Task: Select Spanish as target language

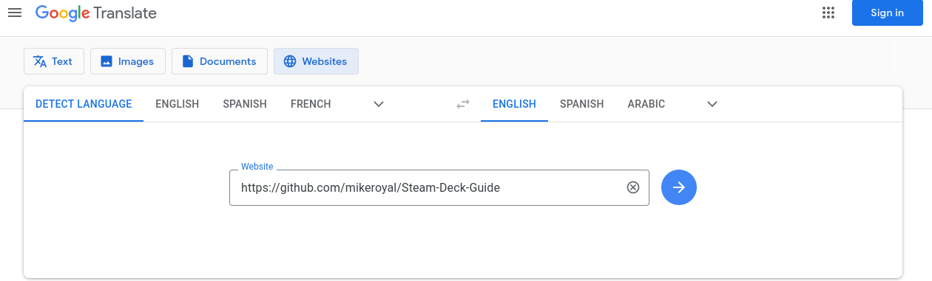Action: click(582, 104)
